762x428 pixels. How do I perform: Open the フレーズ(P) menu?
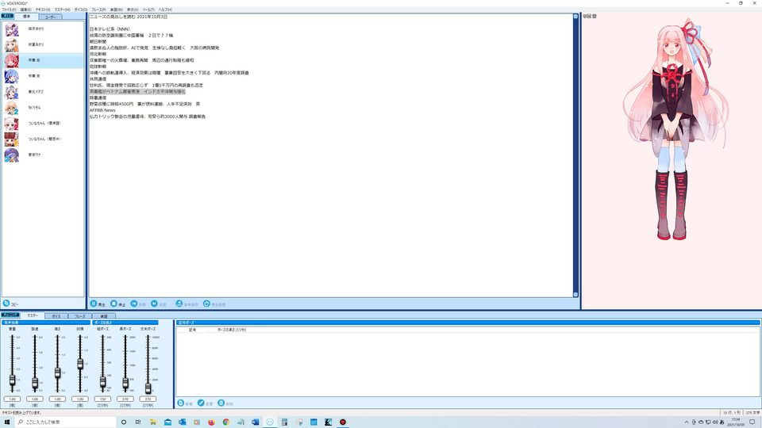coord(98,10)
